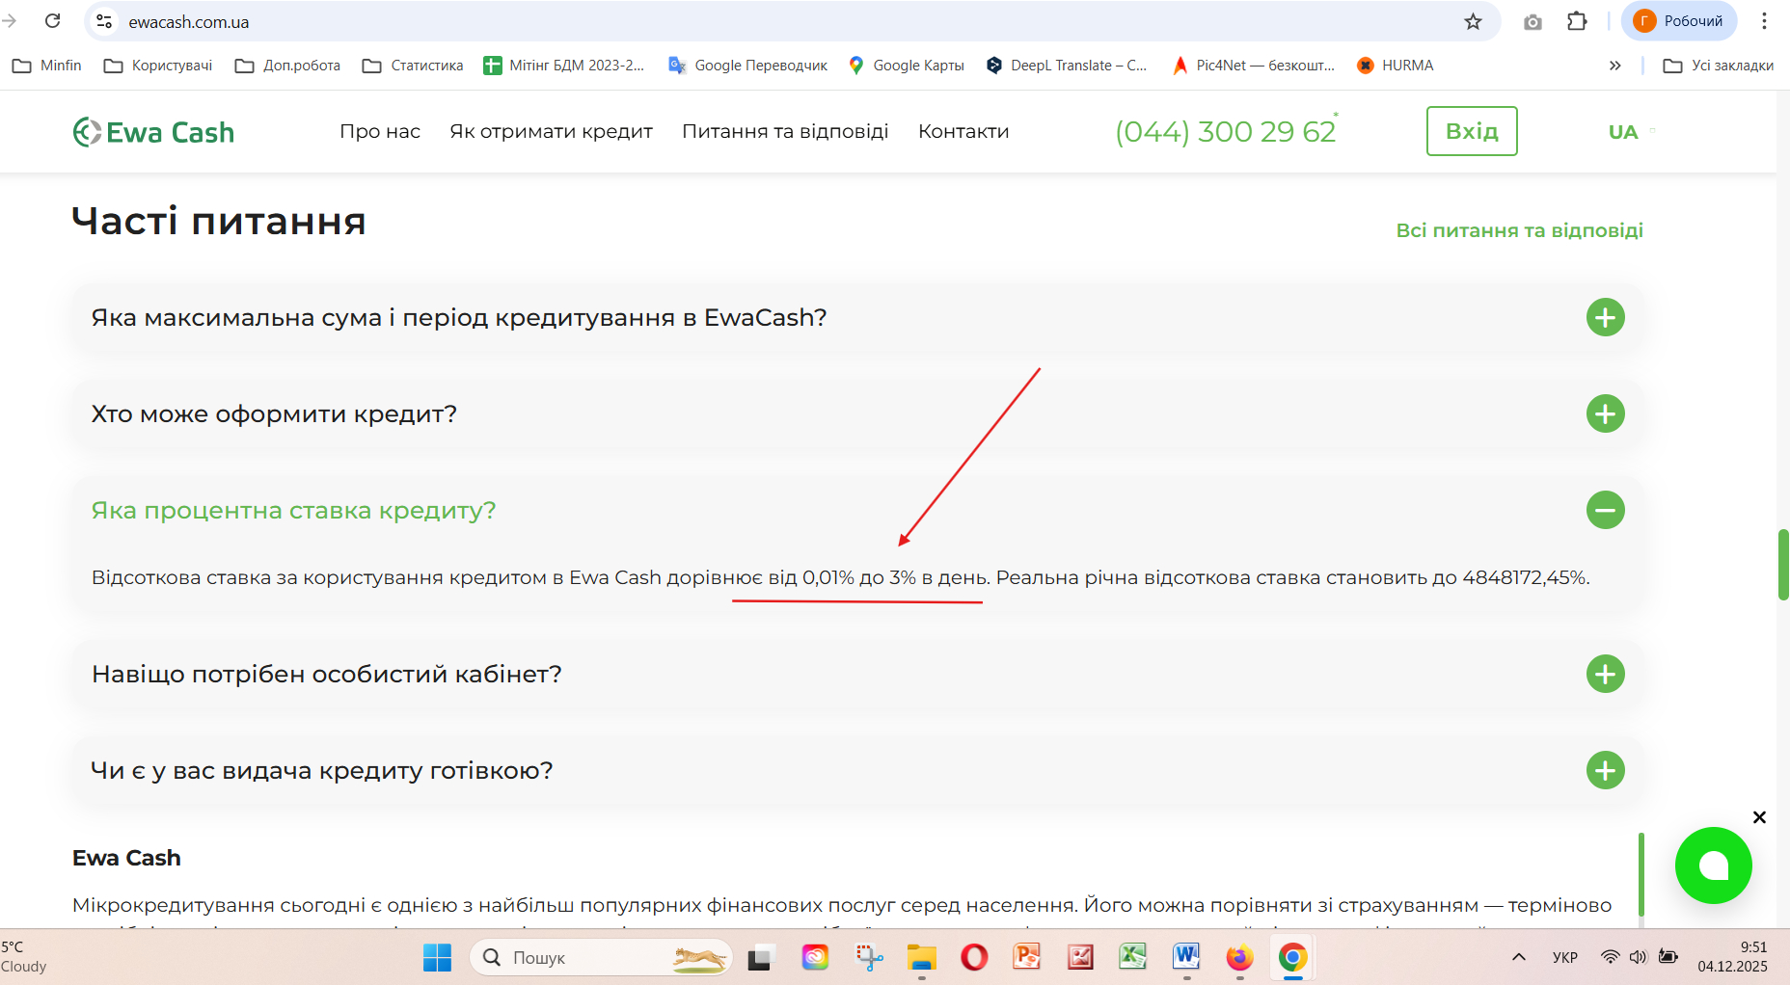The width and height of the screenshot is (1790, 985).
Task: Collapse the процентна ставка question minus icon
Action: (x=1606, y=510)
